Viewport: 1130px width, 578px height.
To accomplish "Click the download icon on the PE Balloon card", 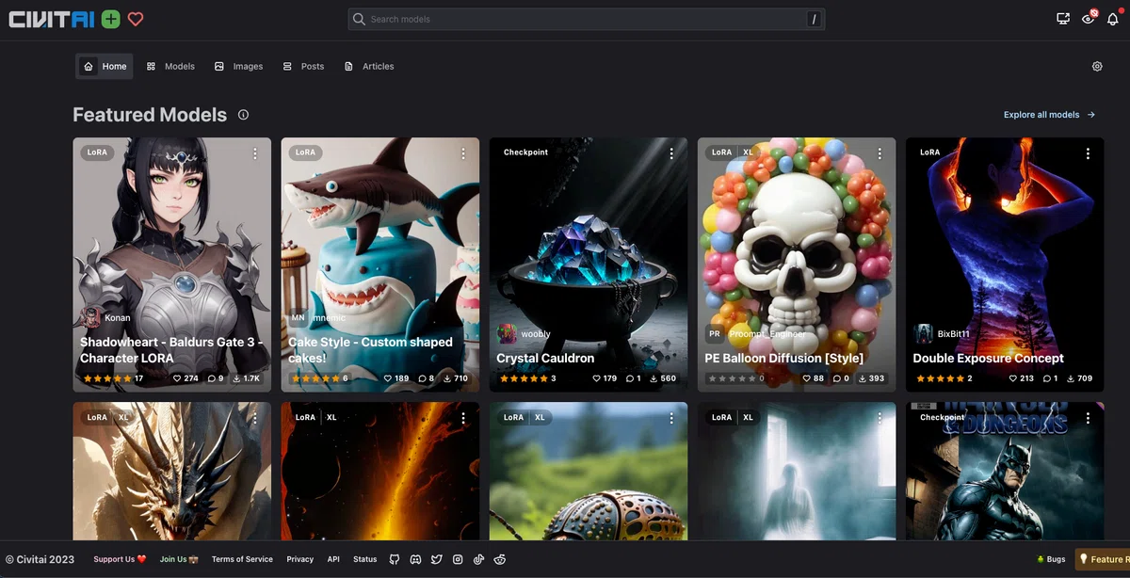I will [x=863, y=378].
